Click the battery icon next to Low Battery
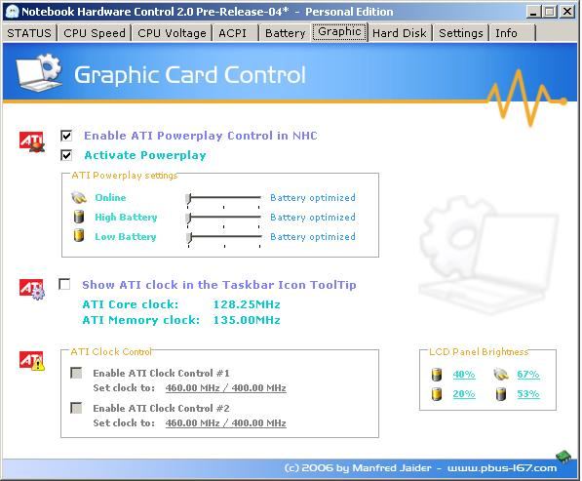This screenshot has height=481, width=582. (79, 235)
